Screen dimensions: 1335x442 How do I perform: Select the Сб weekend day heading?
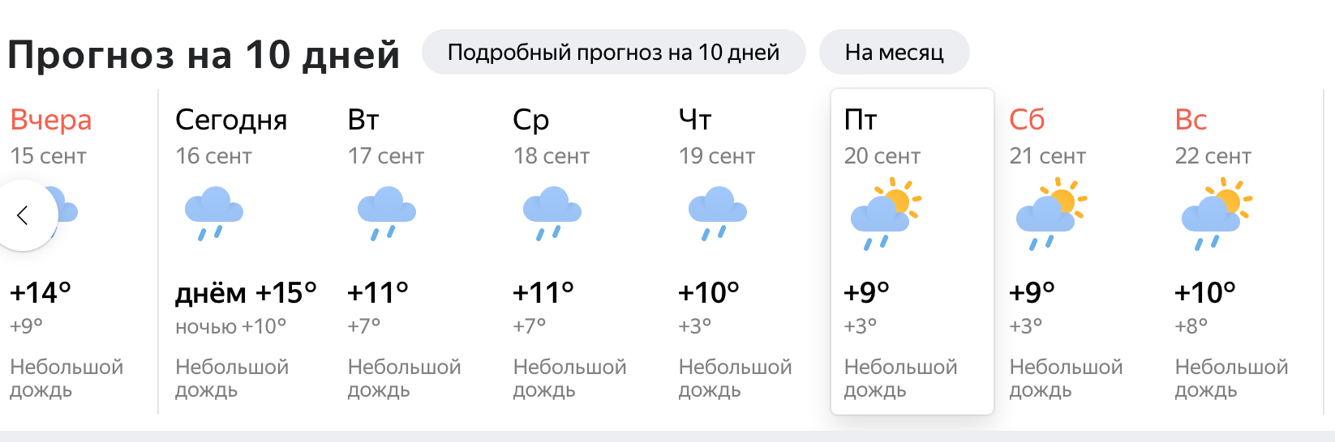[1027, 120]
